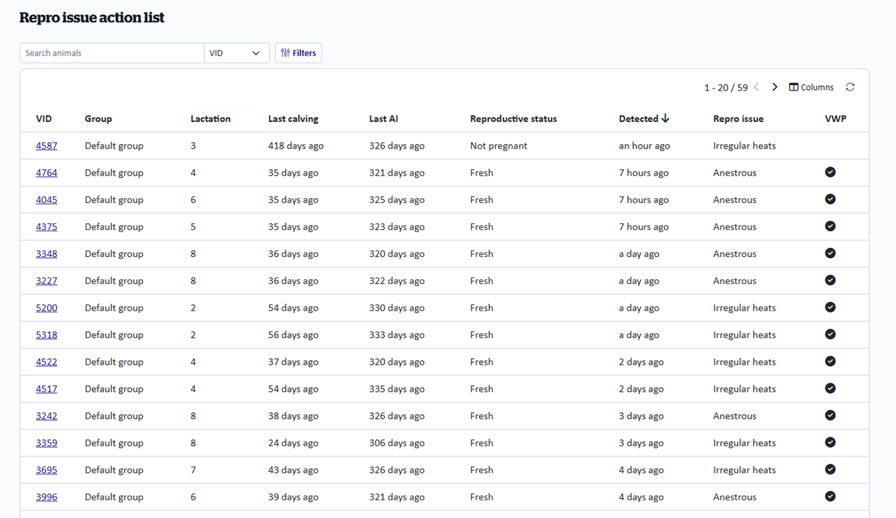Open animal 5318's record
The width and height of the screenshot is (896, 518).
tap(46, 334)
